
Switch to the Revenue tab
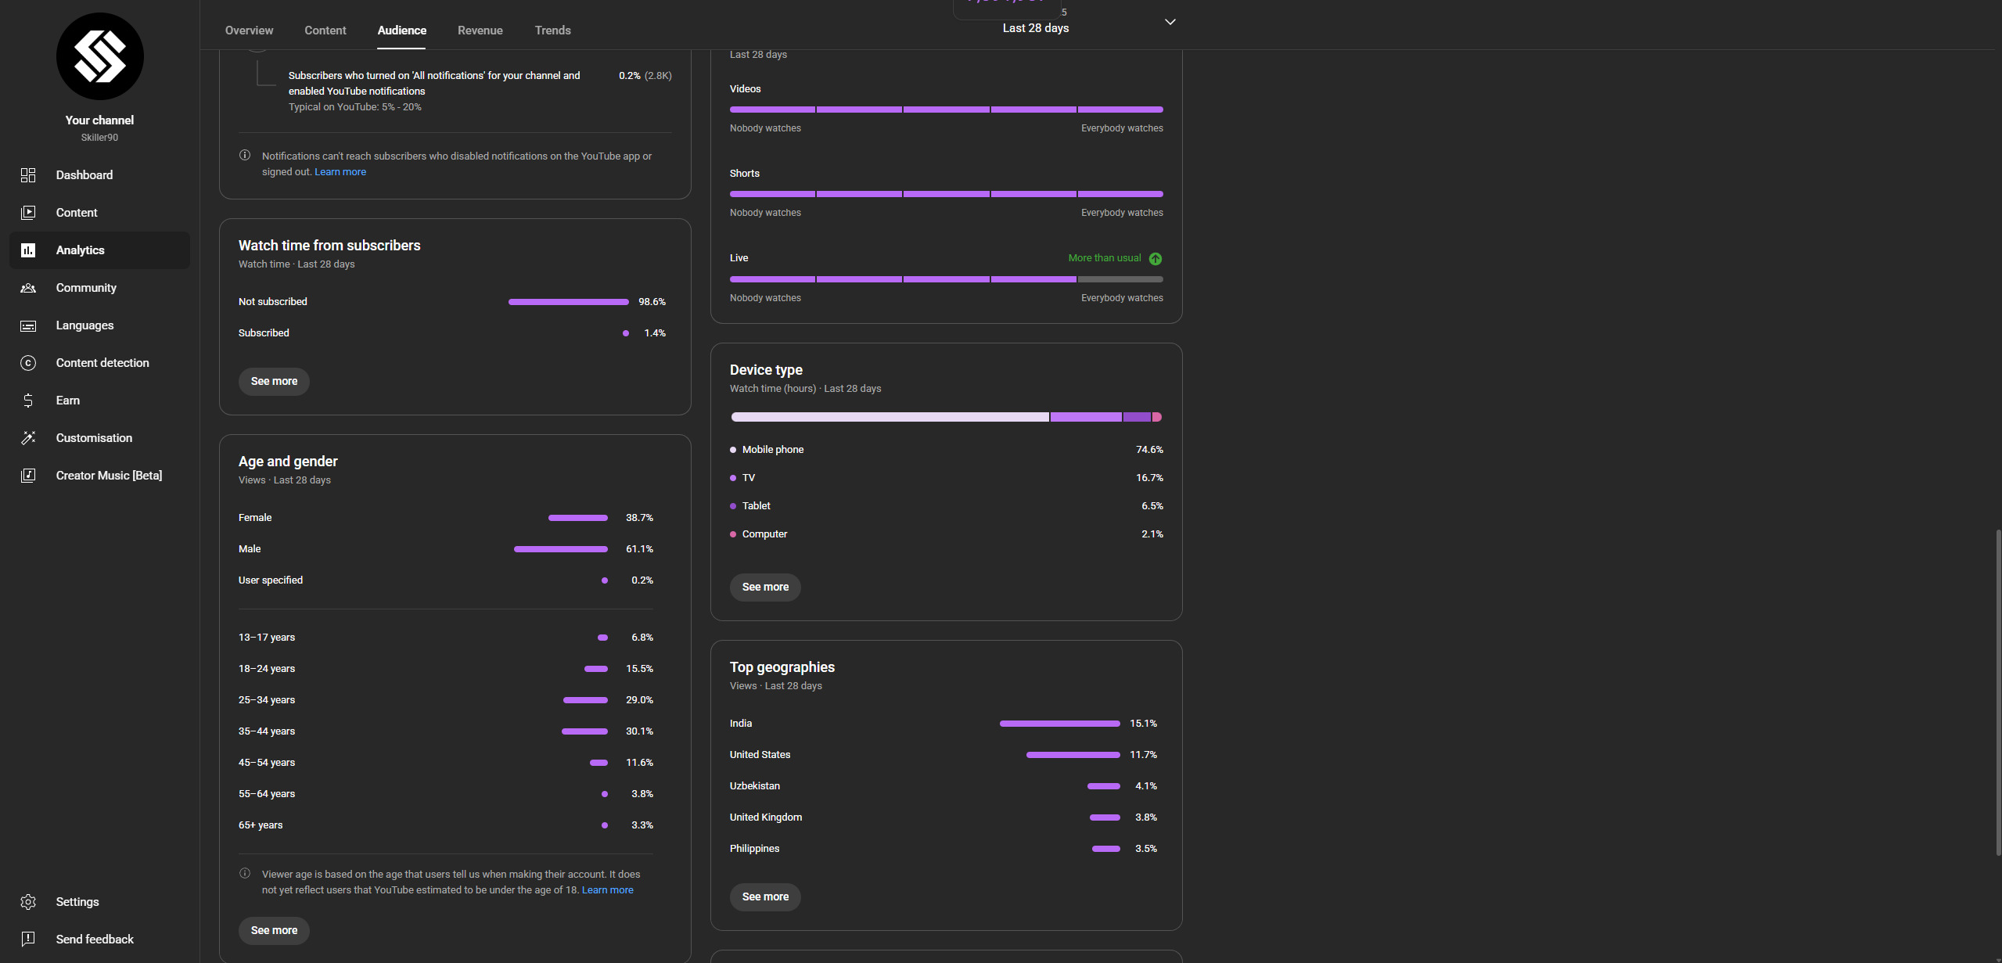480,31
